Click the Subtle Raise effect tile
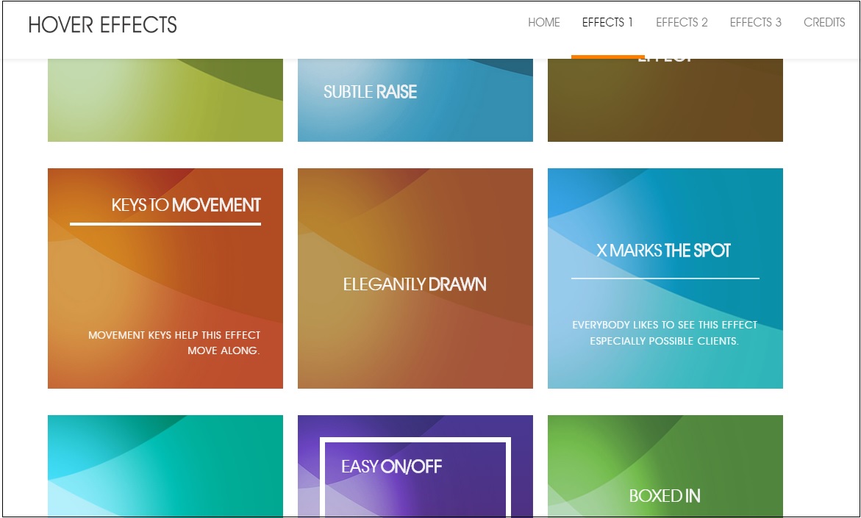 (x=415, y=100)
